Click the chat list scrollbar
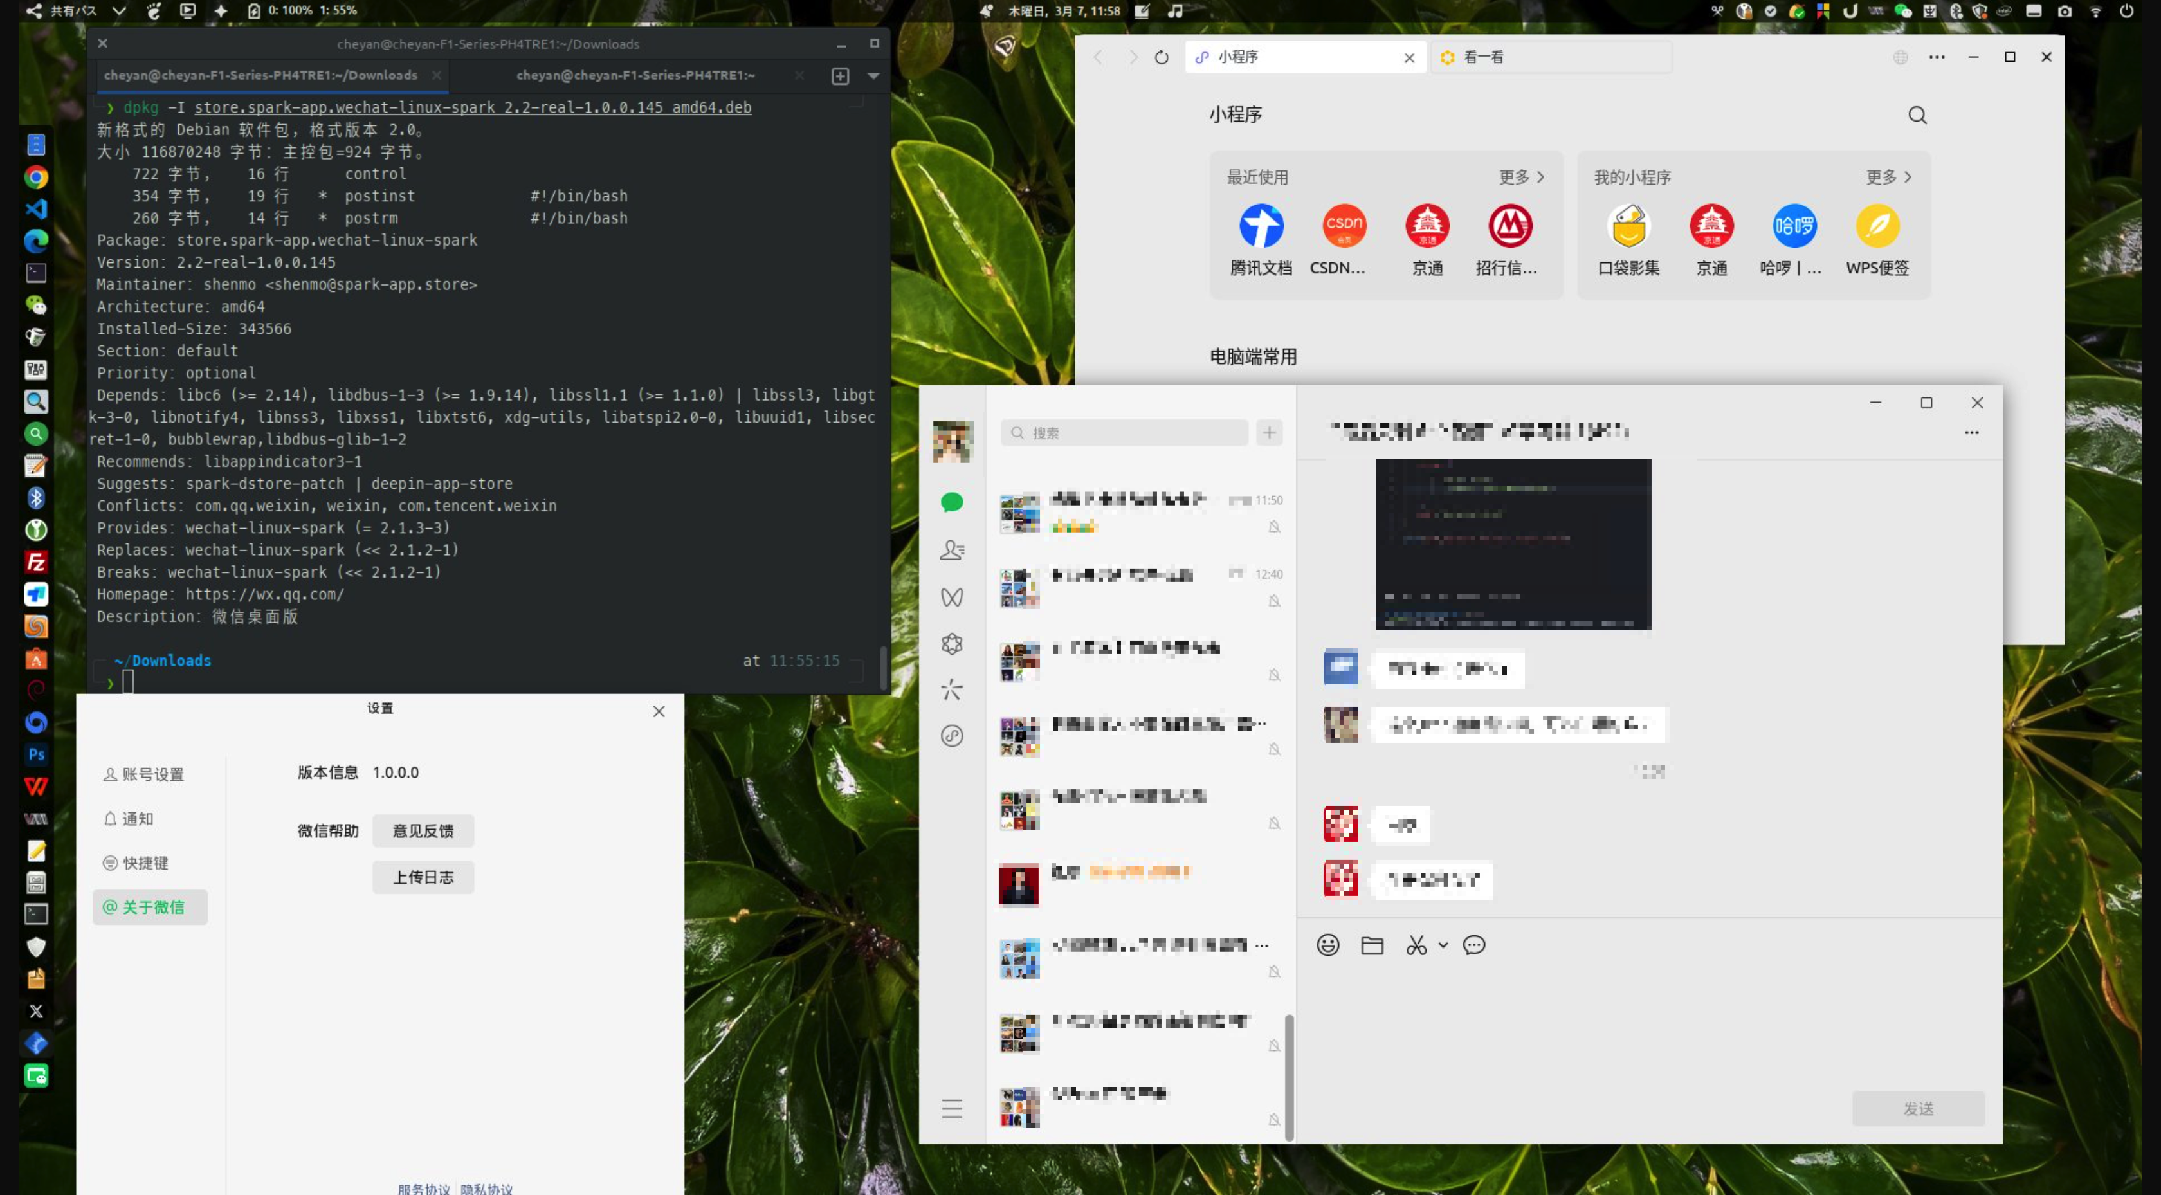This screenshot has width=2161, height=1195. point(1290,1077)
